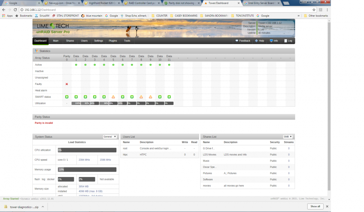
Task: Click the Active green dot for Data 6
Action: click(123, 65)
